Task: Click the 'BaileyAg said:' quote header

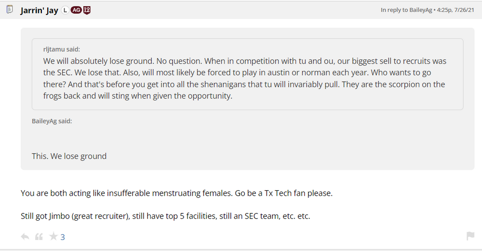Action: coord(52,121)
